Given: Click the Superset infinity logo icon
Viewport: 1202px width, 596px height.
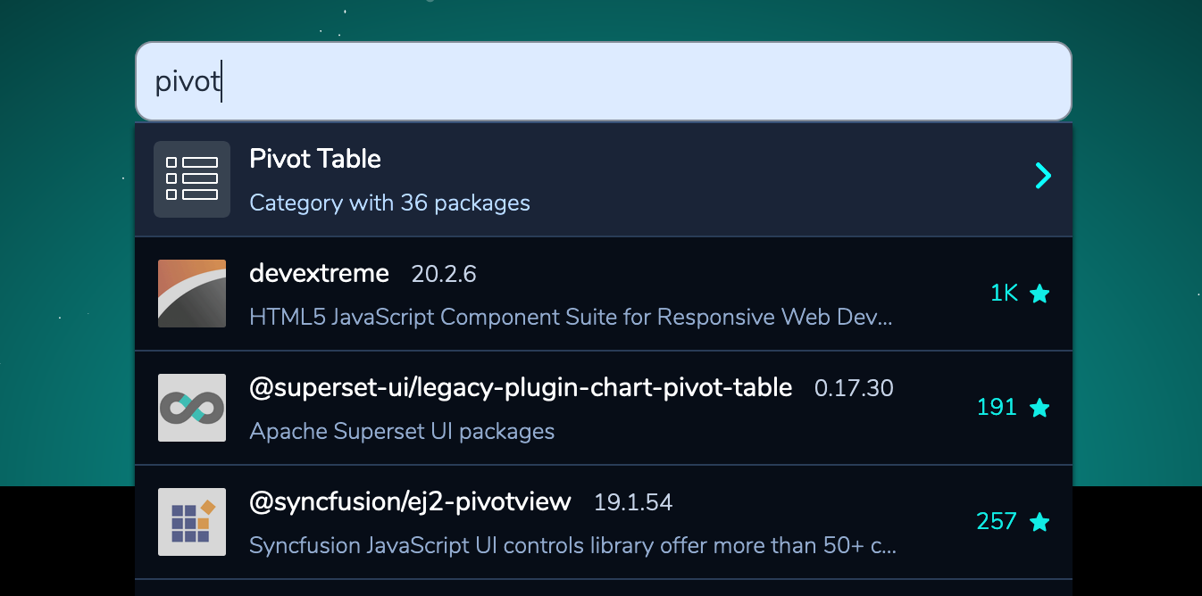Looking at the screenshot, I should click(x=192, y=408).
